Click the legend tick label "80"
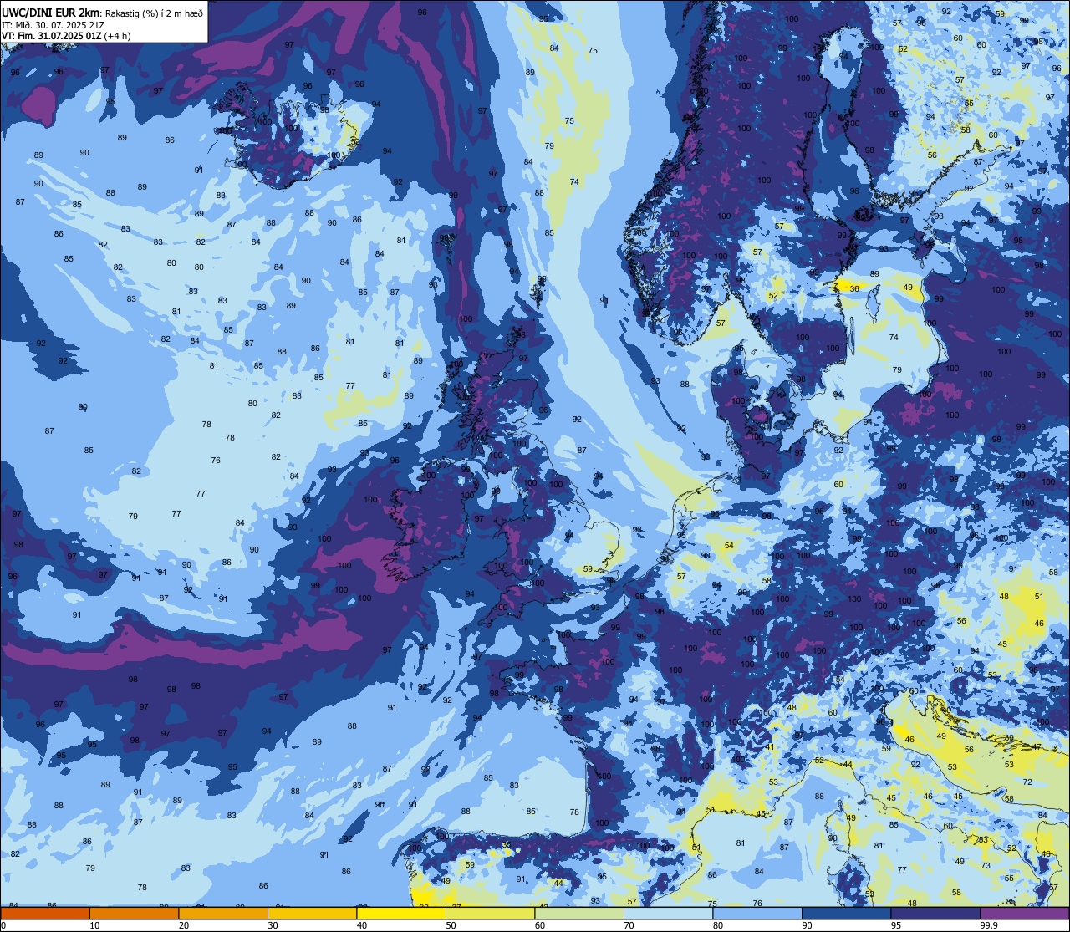 (718, 925)
